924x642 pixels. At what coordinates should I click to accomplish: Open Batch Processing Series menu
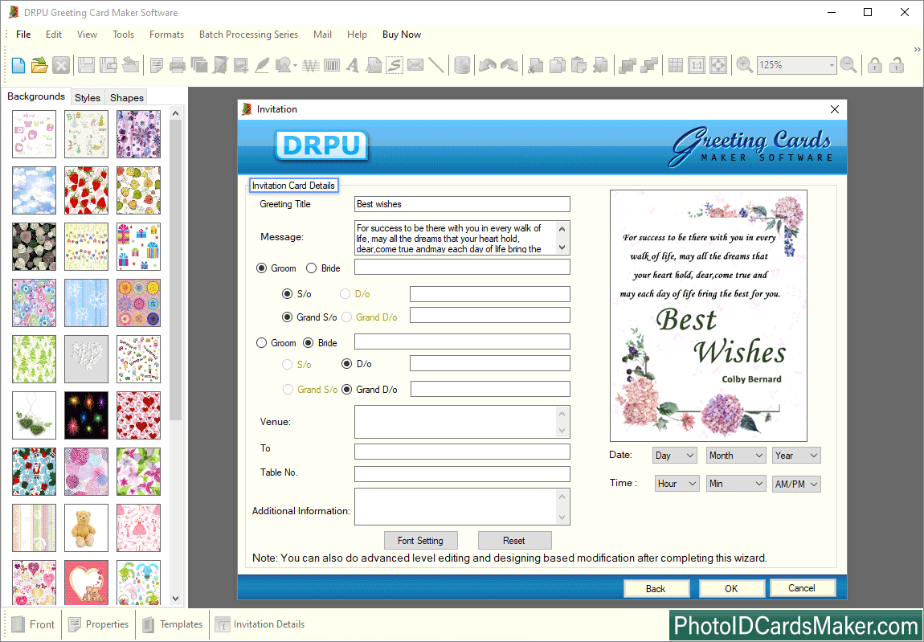[249, 35]
